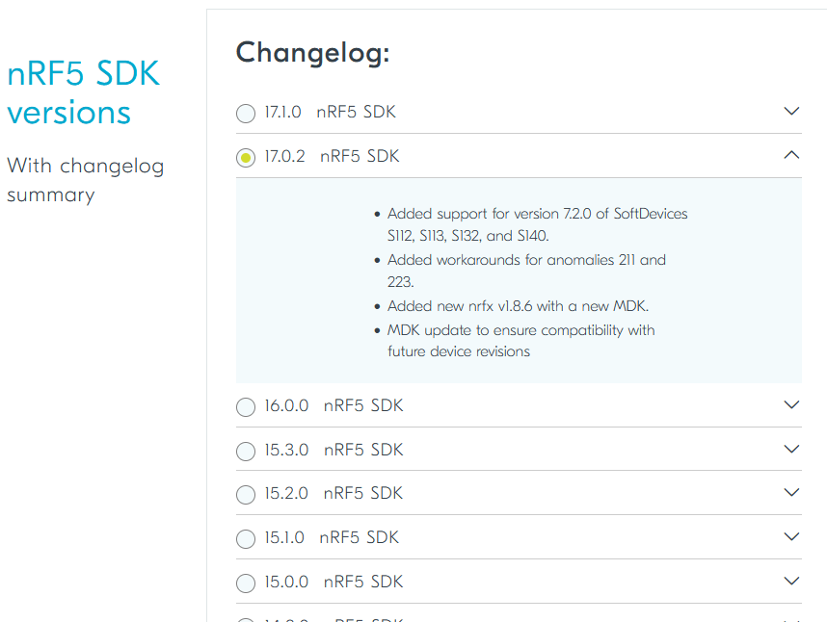Select the 15.1.0 nRF5 SDK radio button
The image size is (827, 622).
pos(246,539)
